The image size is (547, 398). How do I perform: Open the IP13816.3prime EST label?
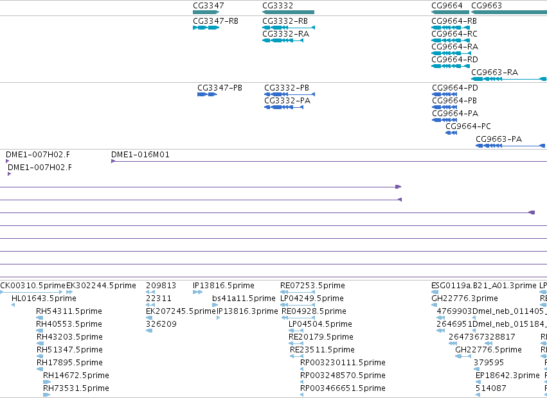click(247, 311)
